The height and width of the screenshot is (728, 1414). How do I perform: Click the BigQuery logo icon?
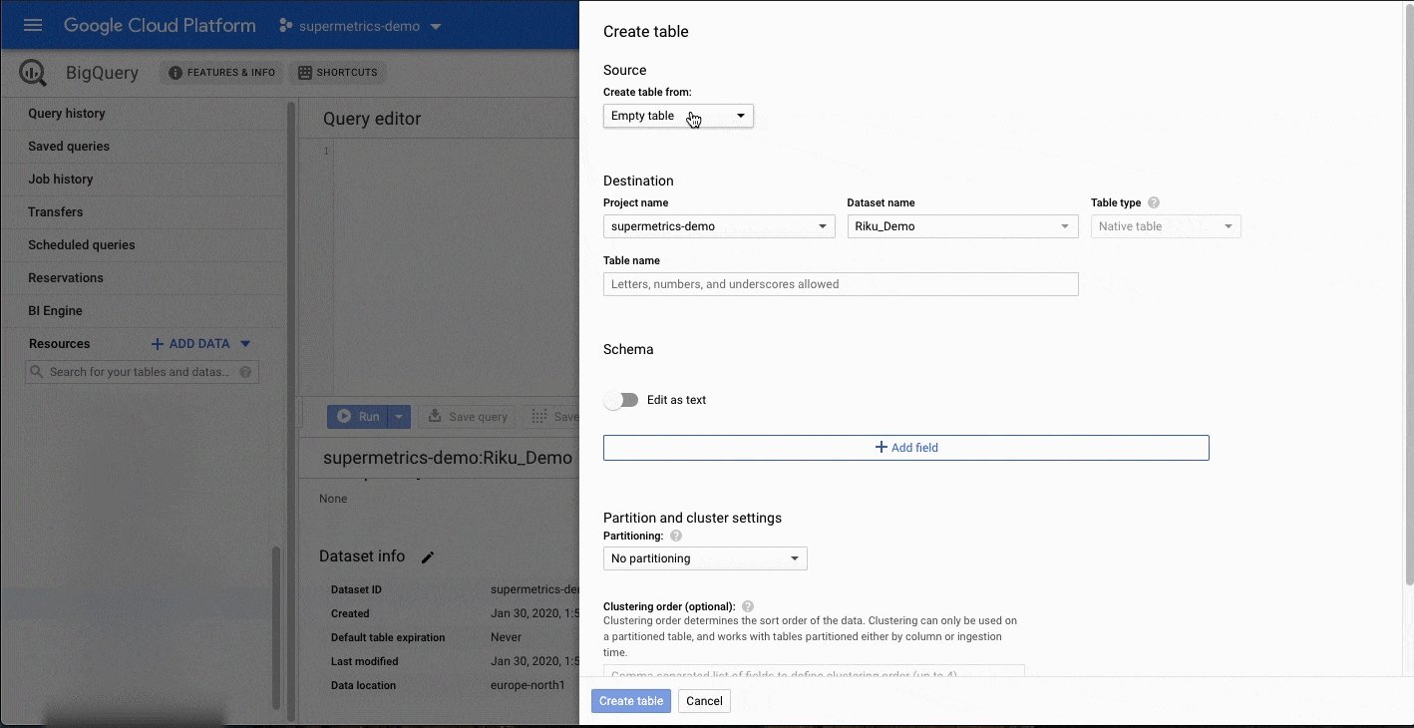click(x=32, y=72)
